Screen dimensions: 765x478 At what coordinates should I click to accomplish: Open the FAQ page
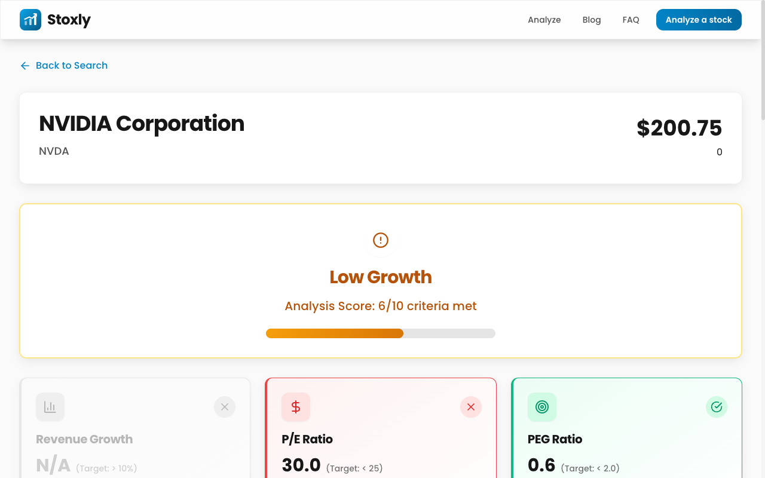tap(631, 20)
